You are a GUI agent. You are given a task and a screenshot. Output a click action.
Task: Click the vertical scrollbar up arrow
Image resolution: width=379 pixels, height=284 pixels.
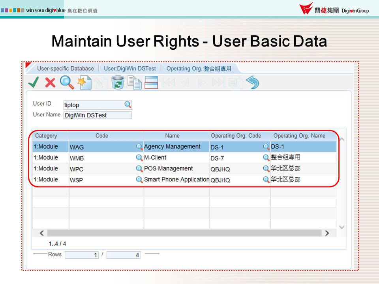pos(342,139)
